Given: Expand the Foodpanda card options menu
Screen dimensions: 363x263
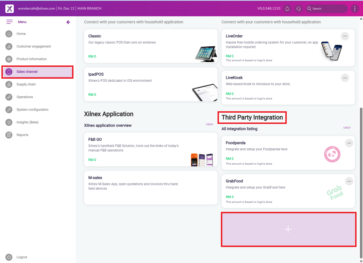Looking at the screenshot, I should coord(349,143).
